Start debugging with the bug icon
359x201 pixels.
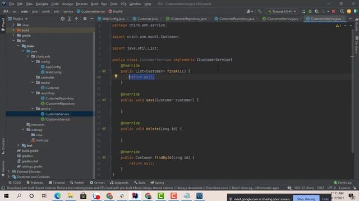310,11
